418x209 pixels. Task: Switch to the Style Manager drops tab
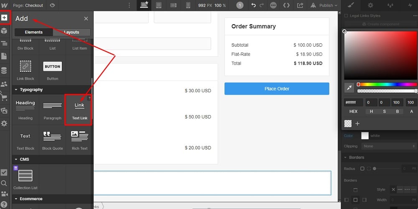coord(390,5)
